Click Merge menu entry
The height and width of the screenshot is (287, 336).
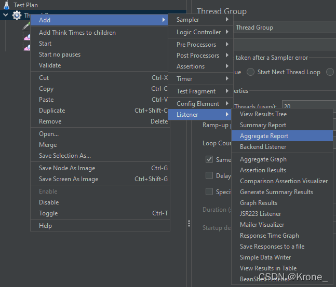point(100,145)
